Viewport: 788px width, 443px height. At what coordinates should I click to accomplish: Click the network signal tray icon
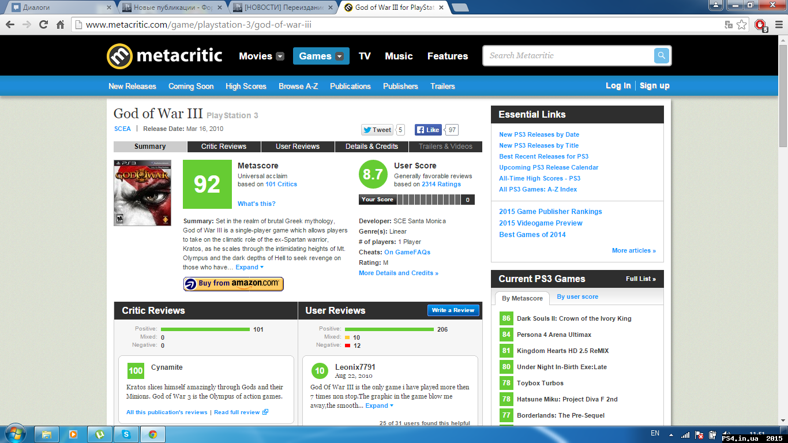685,434
